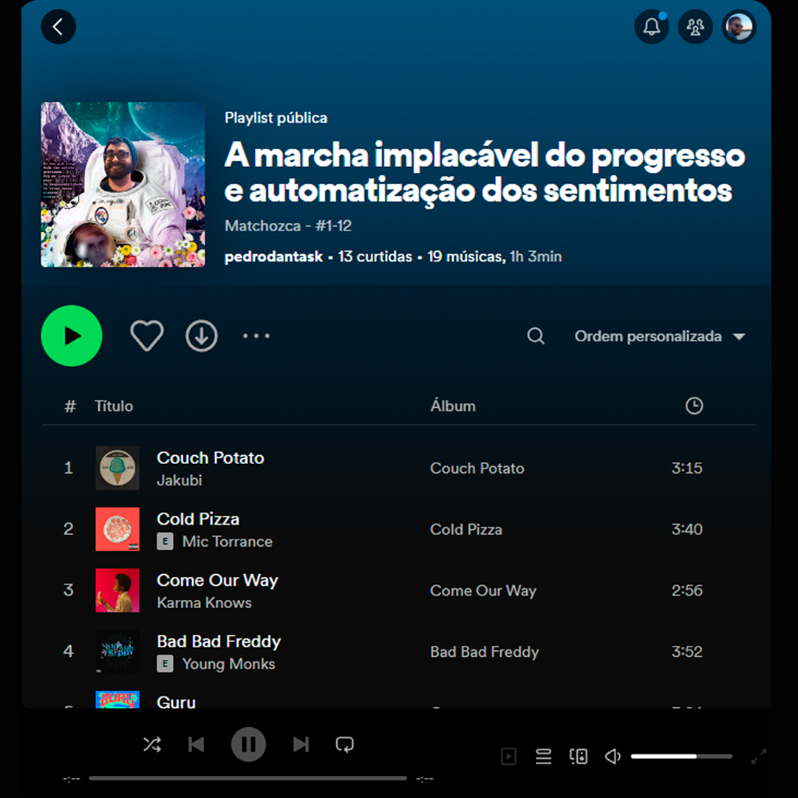Open the three-dots more options menu
Screen dimensions: 798x798
click(256, 336)
